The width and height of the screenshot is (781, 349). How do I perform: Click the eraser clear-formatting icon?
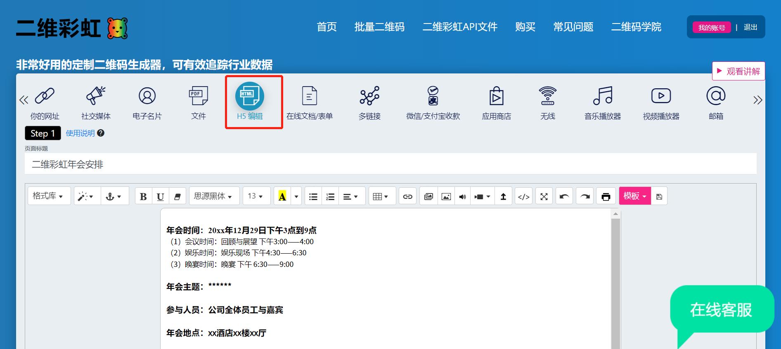(x=177, y=196)
